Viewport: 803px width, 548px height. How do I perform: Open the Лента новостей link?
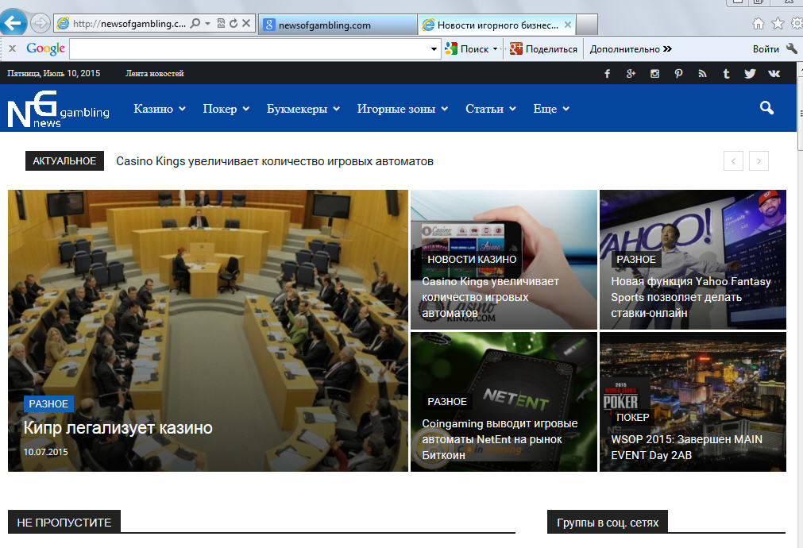[x=155, y=74]
